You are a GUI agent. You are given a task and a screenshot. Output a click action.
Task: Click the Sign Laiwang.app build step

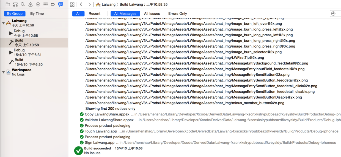point(100,143)
